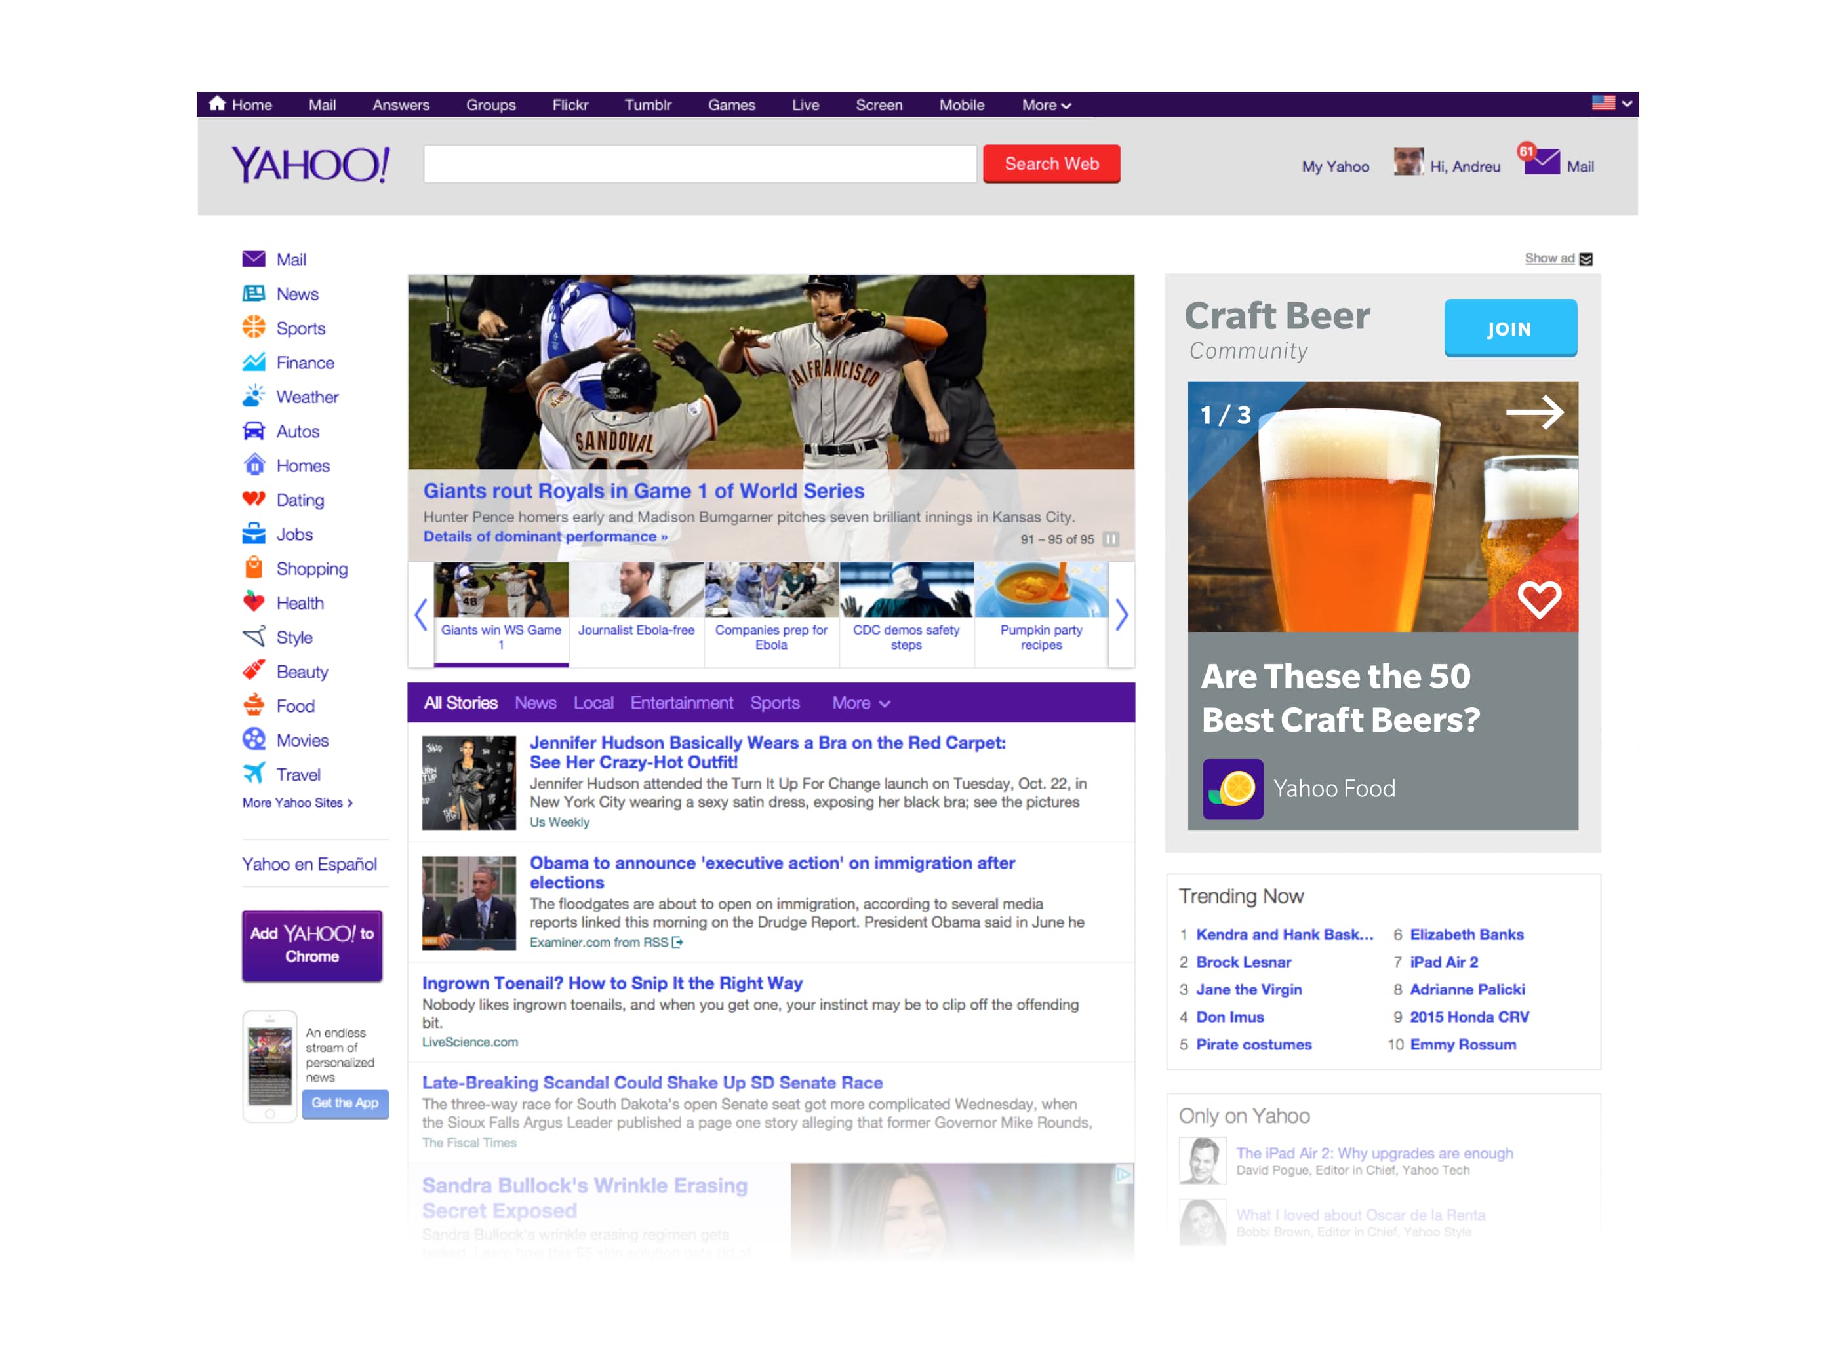Click the Mail envelope icon showing 61 unread
This screenshot has height=1353, width=1836.
tap(1544, 164)
